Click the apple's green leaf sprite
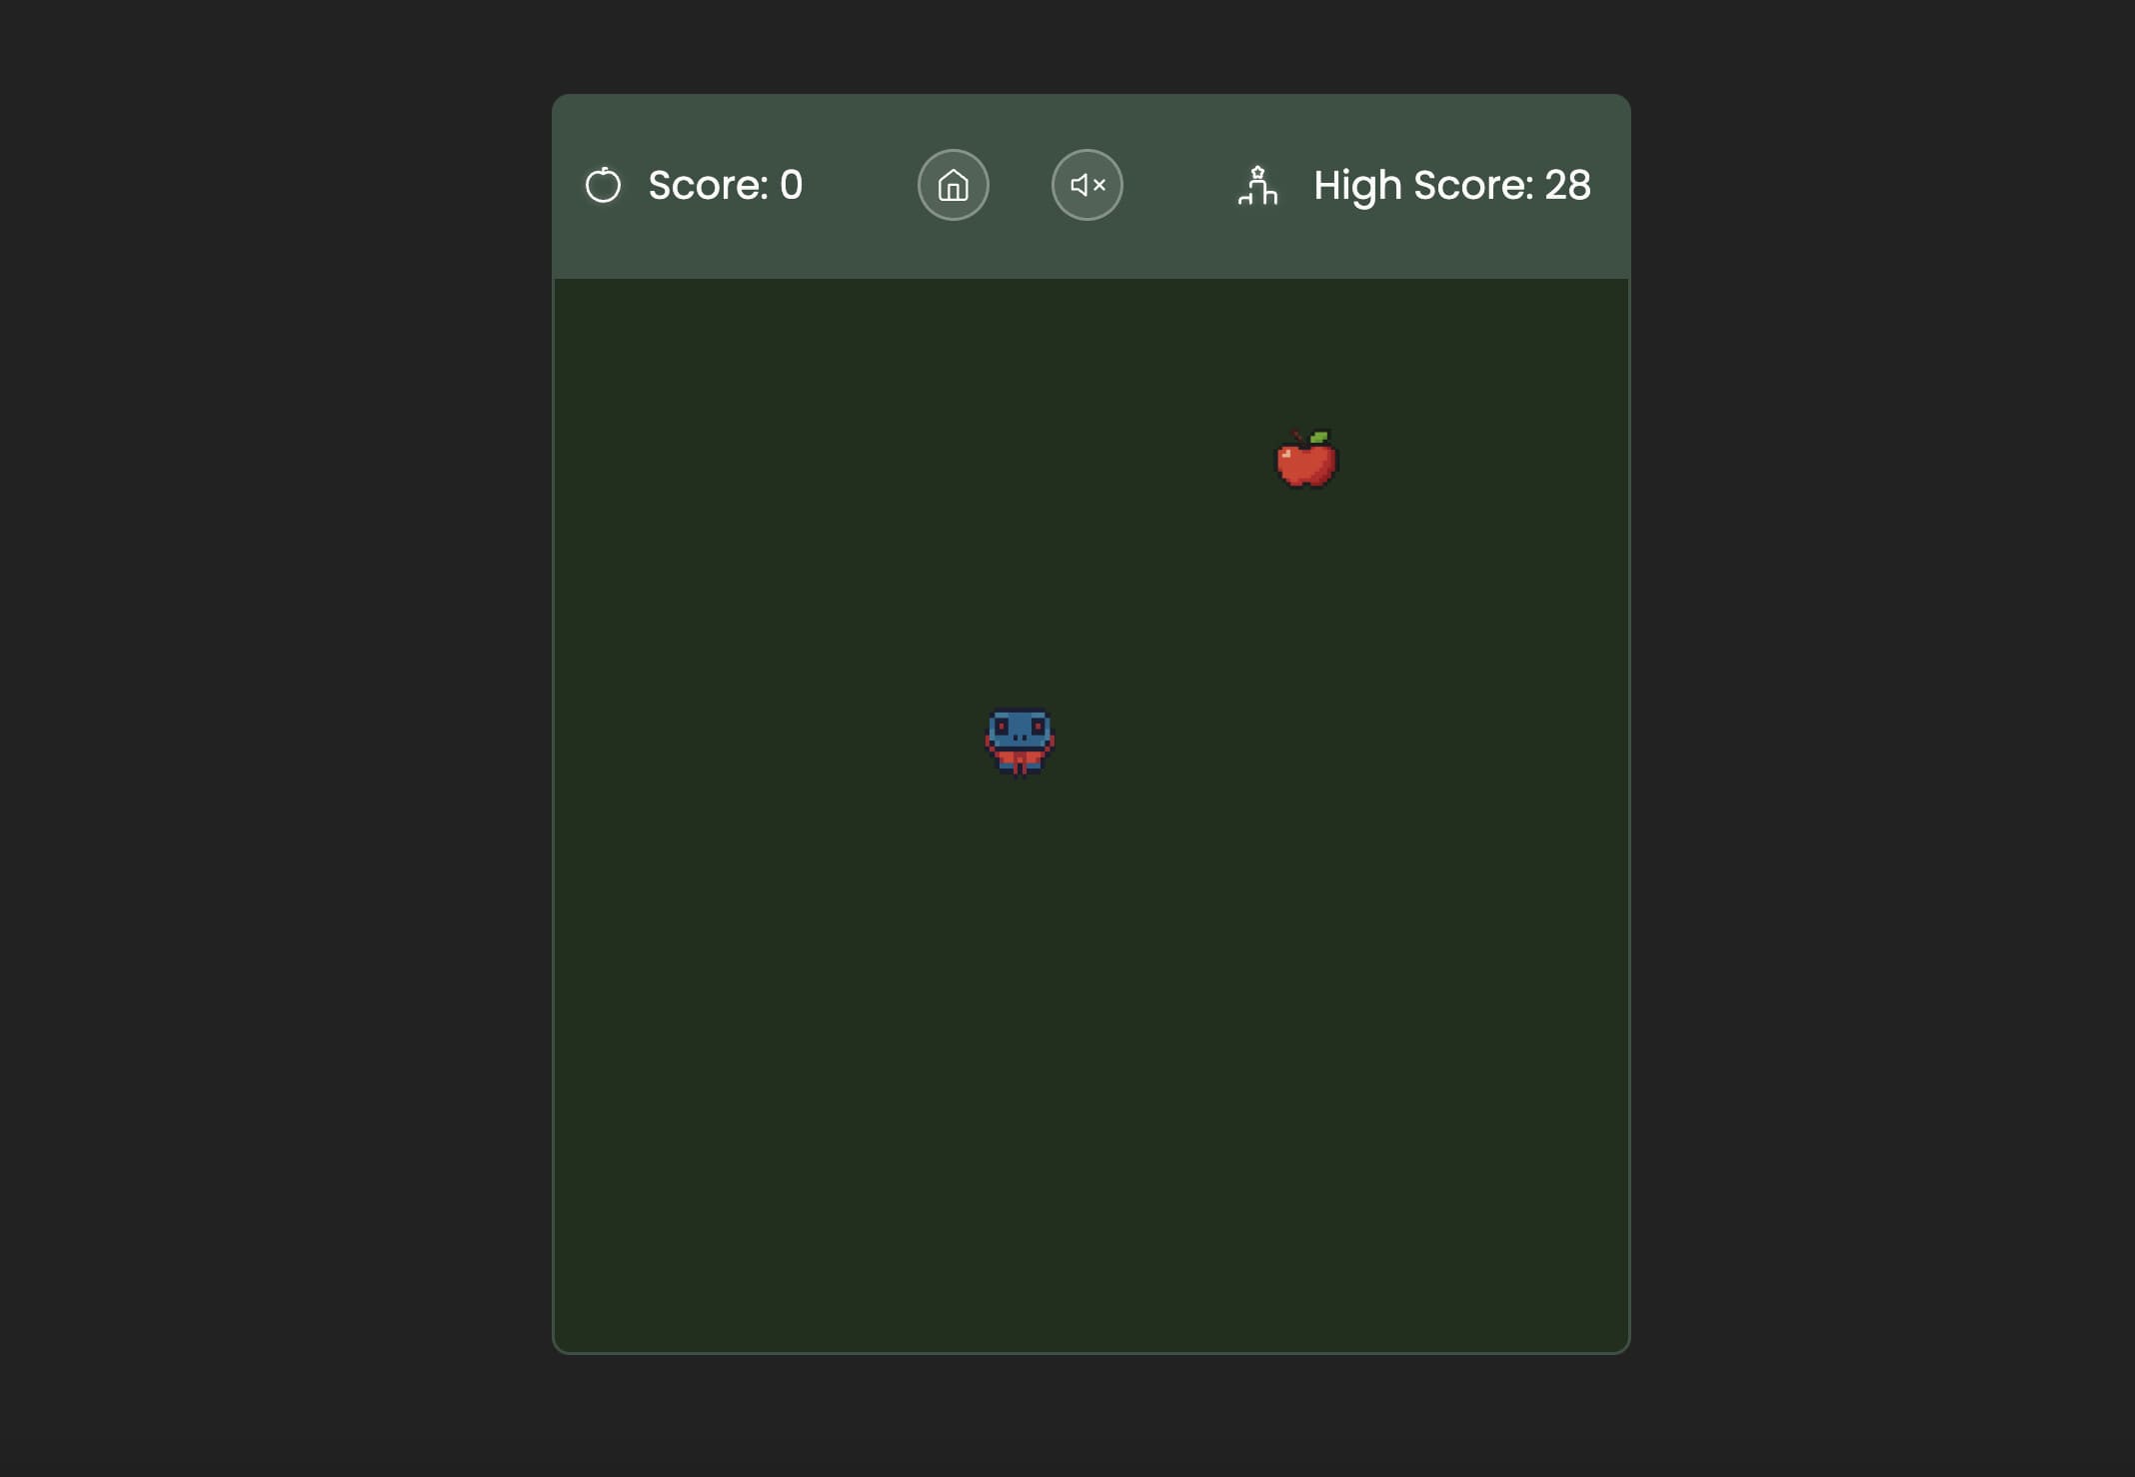Screen dimensions: 2135x1477 pyautogui.click(x=1319, y=438)
